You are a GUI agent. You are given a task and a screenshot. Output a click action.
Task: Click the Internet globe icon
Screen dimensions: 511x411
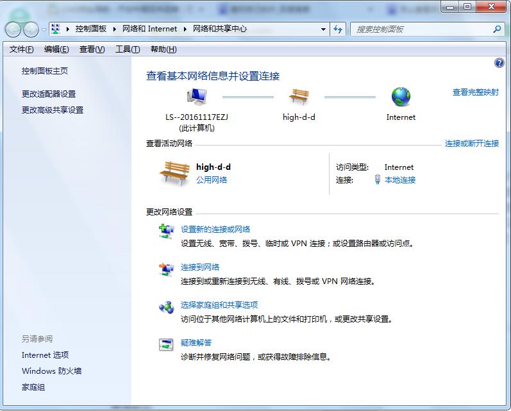coord(401,97)
